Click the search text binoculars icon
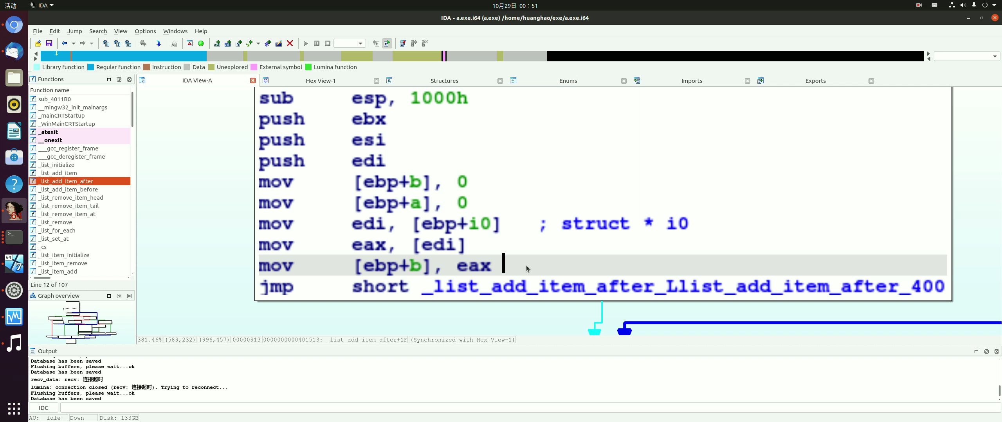The height and width of the screenshot is (422, 1002). (x=117, y=43)
